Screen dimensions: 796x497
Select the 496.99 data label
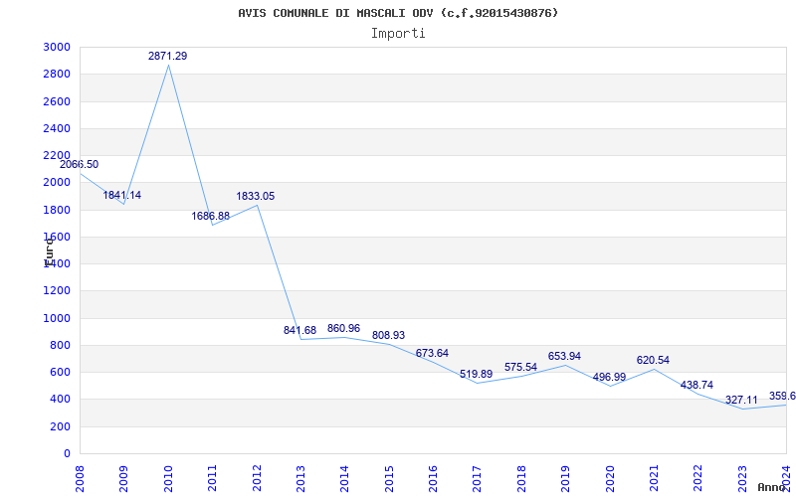tap(609, 378)
